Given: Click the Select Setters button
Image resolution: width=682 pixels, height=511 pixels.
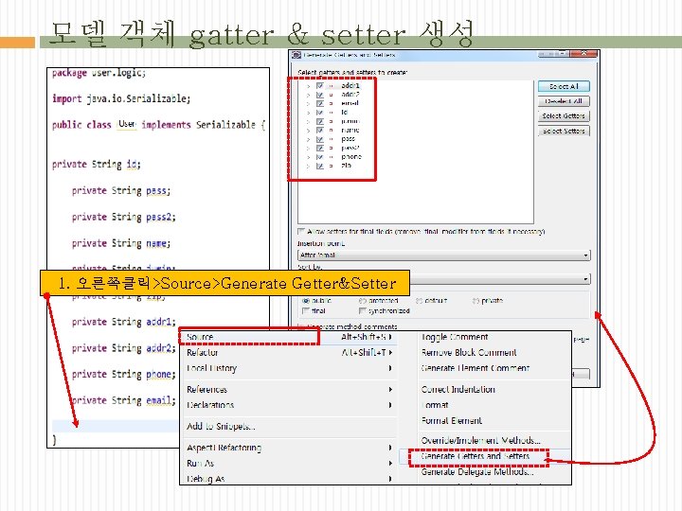Looking at the screenshot, I should click(564, 131).
